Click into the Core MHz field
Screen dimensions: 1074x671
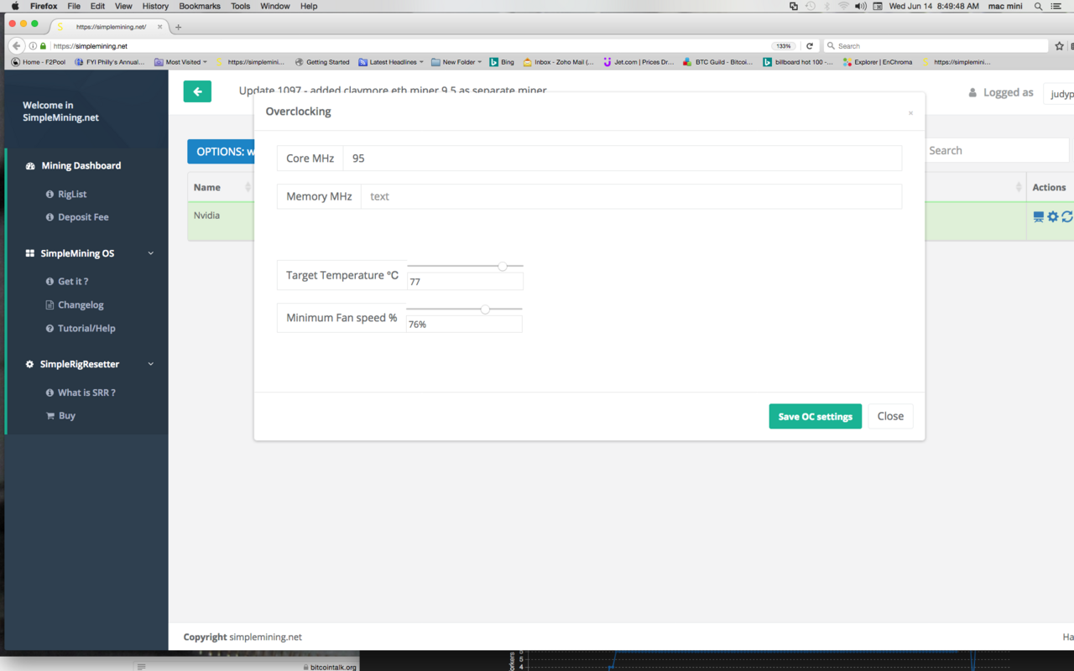click(622, 158)
